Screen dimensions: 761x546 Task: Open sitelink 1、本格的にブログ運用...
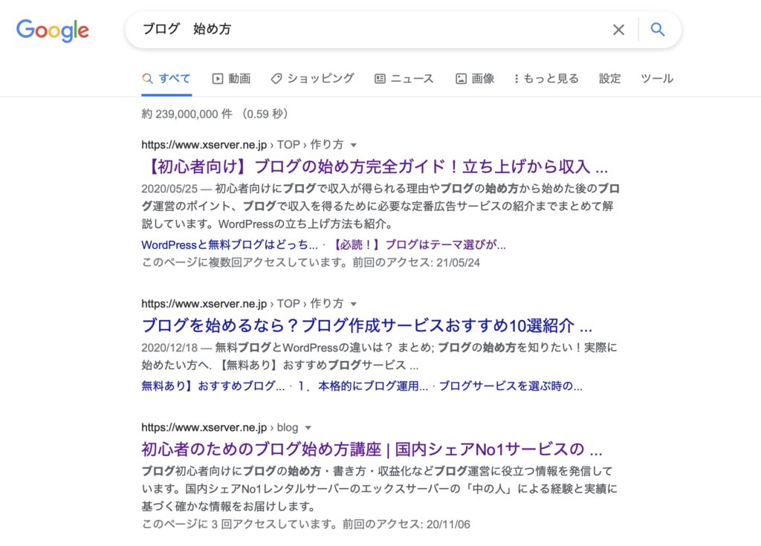(363, 386)
